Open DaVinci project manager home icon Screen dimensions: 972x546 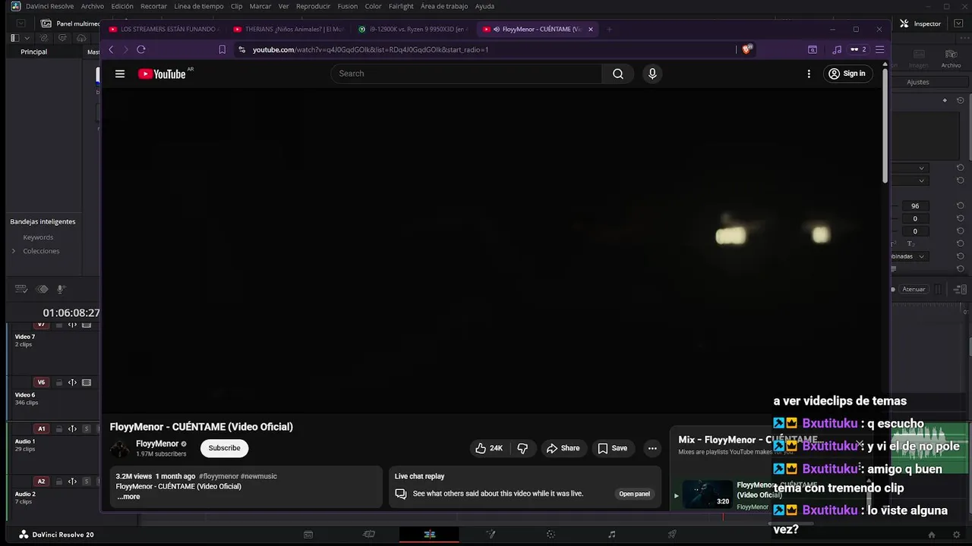[932, 535]
